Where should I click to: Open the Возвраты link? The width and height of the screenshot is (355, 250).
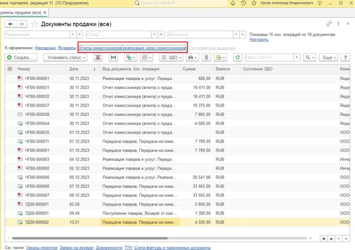[67, 48]
